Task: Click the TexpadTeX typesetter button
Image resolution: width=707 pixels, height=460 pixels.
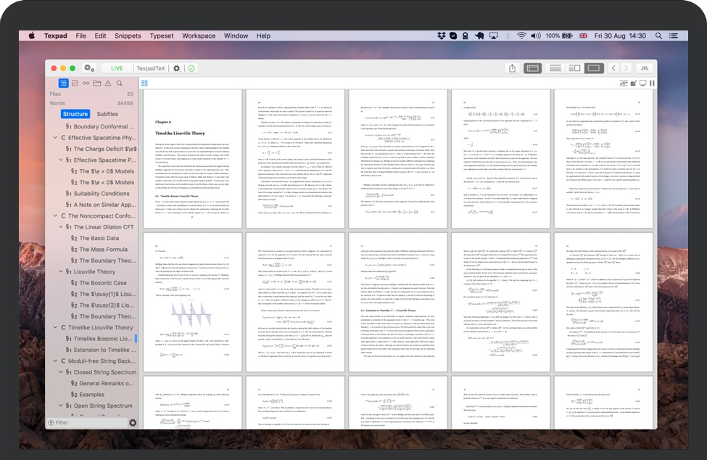Action: pyautogui.click(x=151, y=68)
